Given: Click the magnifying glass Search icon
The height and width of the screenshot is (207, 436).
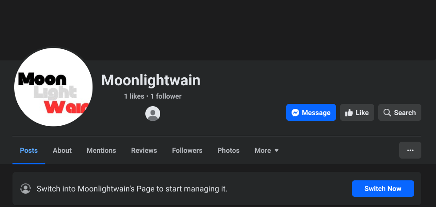Looking at the screenshot, I should [x=387, y=113].
